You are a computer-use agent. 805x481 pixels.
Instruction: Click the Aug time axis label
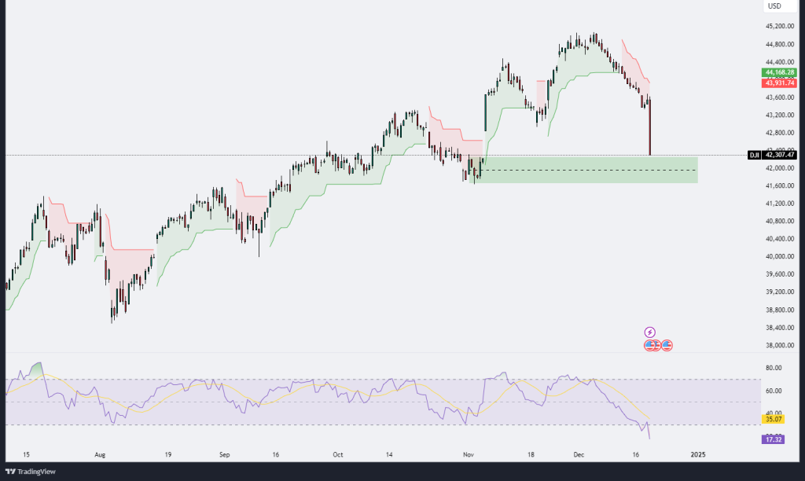pos(100,455)
